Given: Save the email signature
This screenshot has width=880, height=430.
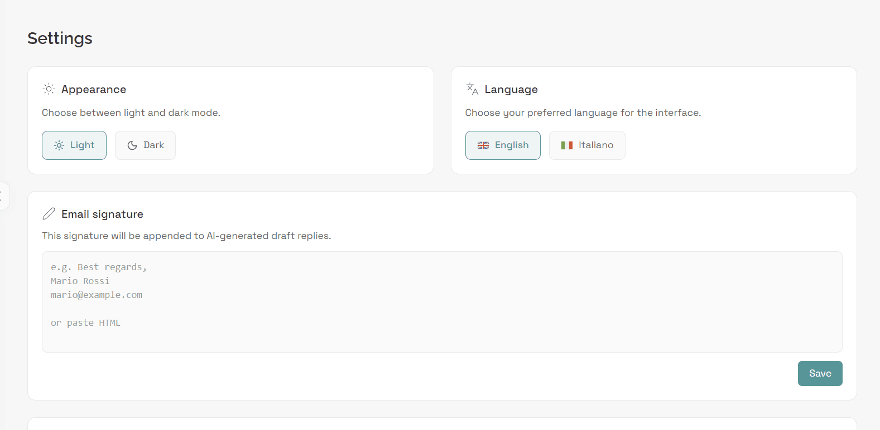Looking at the screenshot, I should tap(820, 373).
